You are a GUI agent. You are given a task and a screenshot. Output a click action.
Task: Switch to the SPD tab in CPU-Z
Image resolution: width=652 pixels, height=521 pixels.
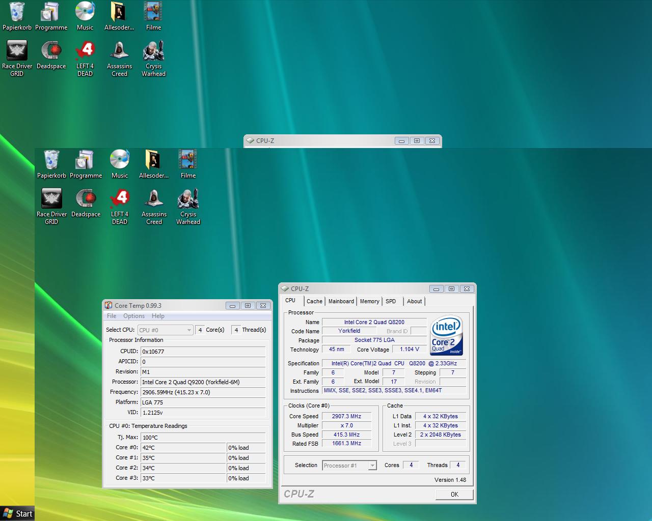tap(391, 301)
